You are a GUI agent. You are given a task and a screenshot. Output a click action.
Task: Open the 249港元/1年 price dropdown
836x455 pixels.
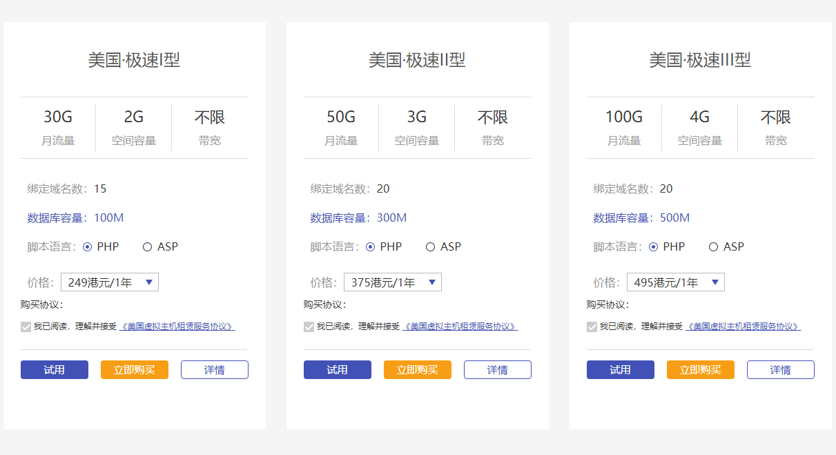coord(110,282)
